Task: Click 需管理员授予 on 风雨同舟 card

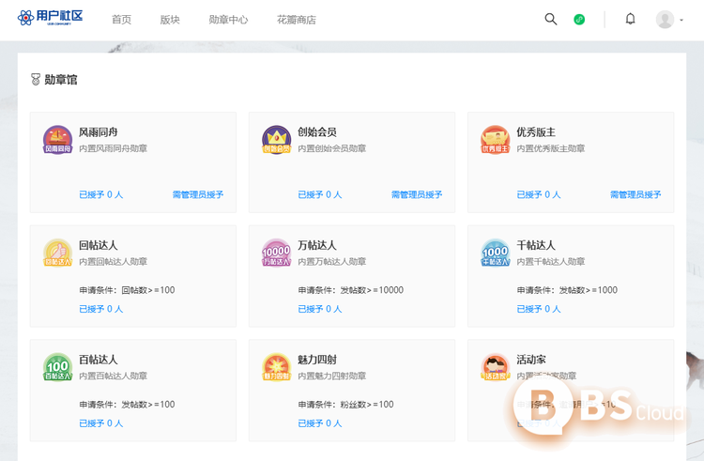Action: click(198, 194)
